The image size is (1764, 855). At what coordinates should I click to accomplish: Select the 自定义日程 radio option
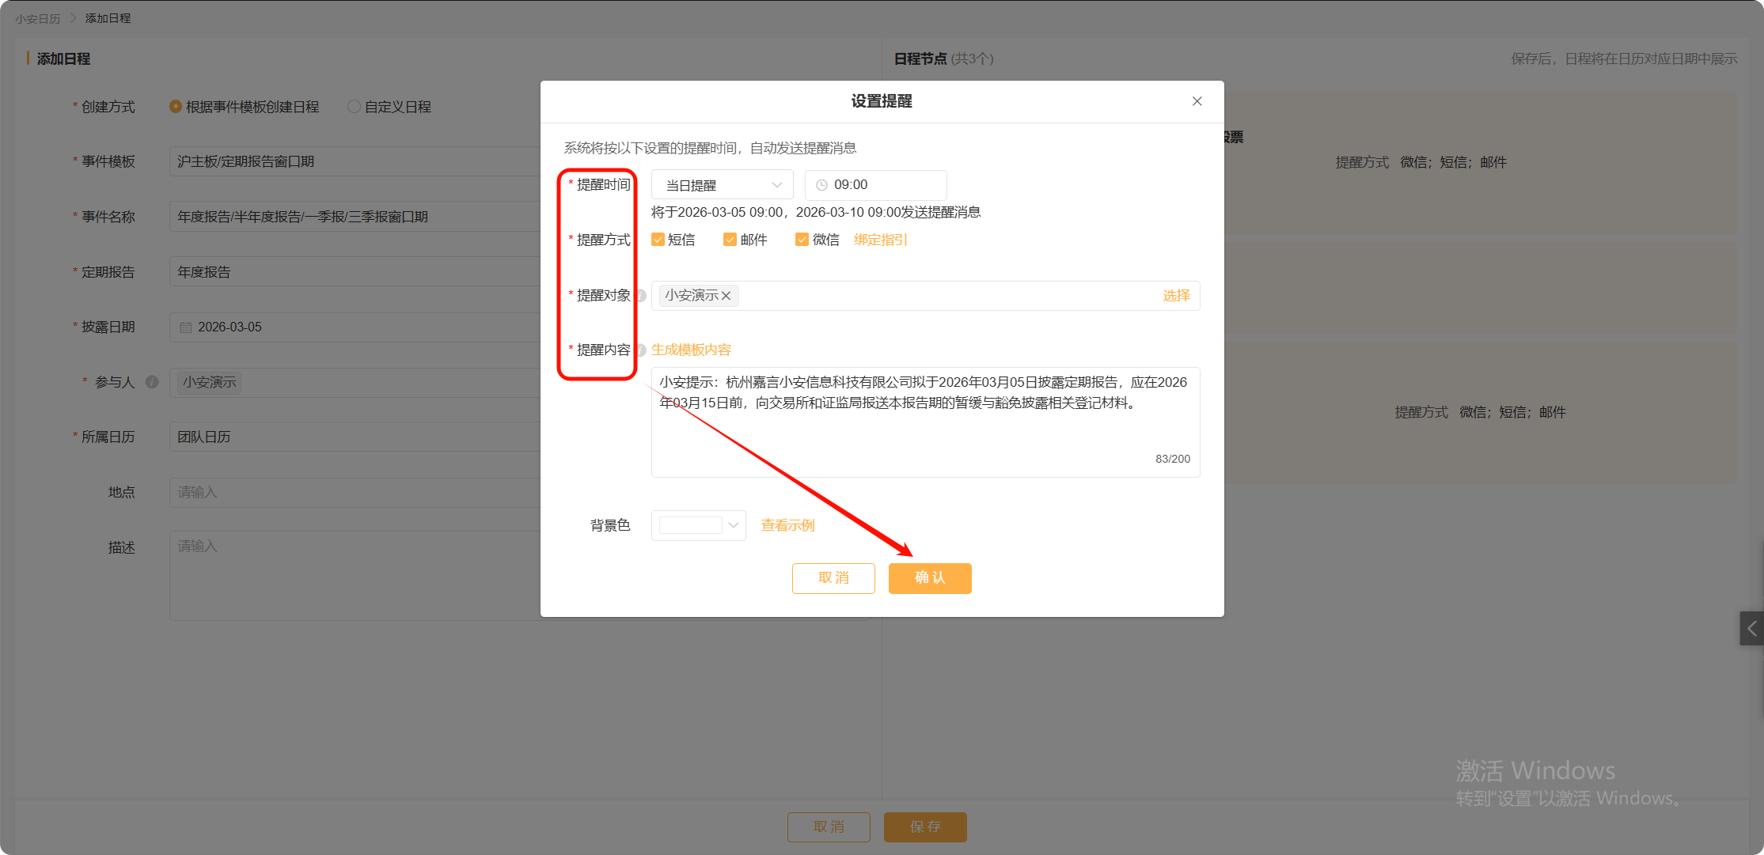click(354, 107)
